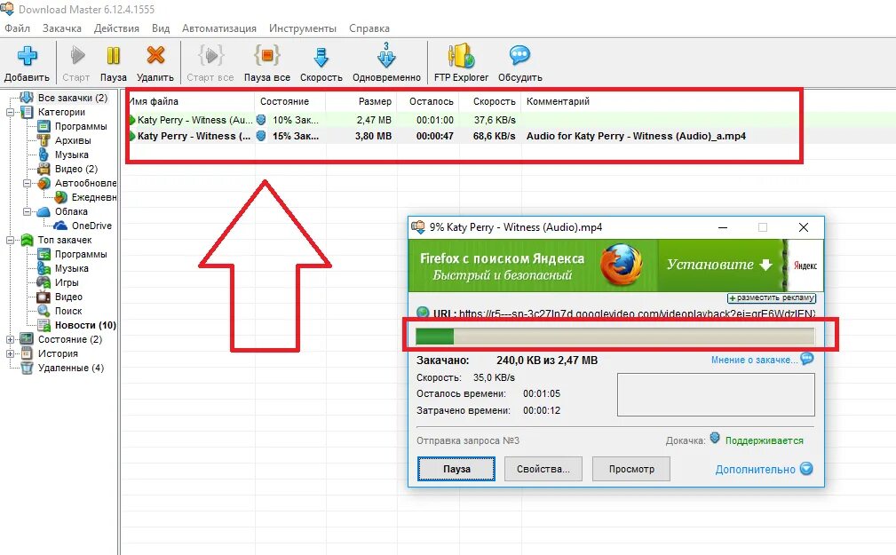Select the OneDrive cloud item
The image size is (896, 555).
tap(91, 226)
